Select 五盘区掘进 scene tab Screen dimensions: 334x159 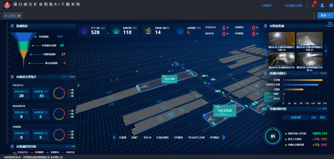point(162,137)
